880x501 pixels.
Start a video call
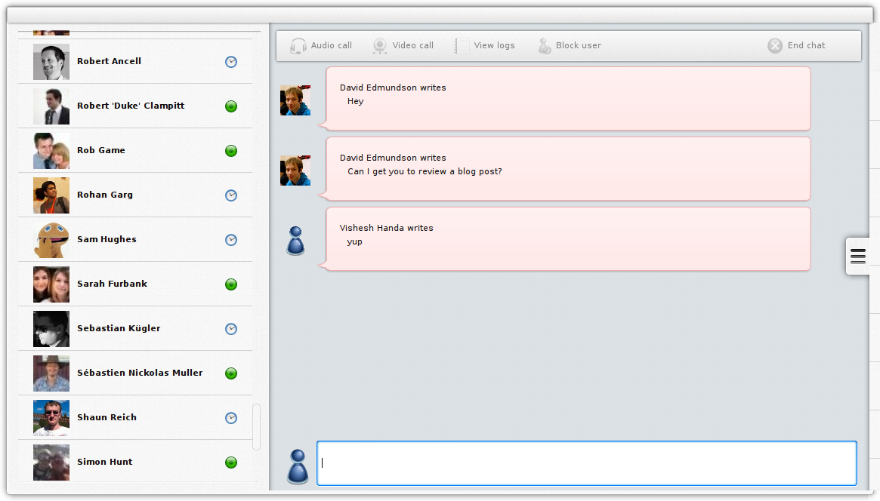pos(403,45)
